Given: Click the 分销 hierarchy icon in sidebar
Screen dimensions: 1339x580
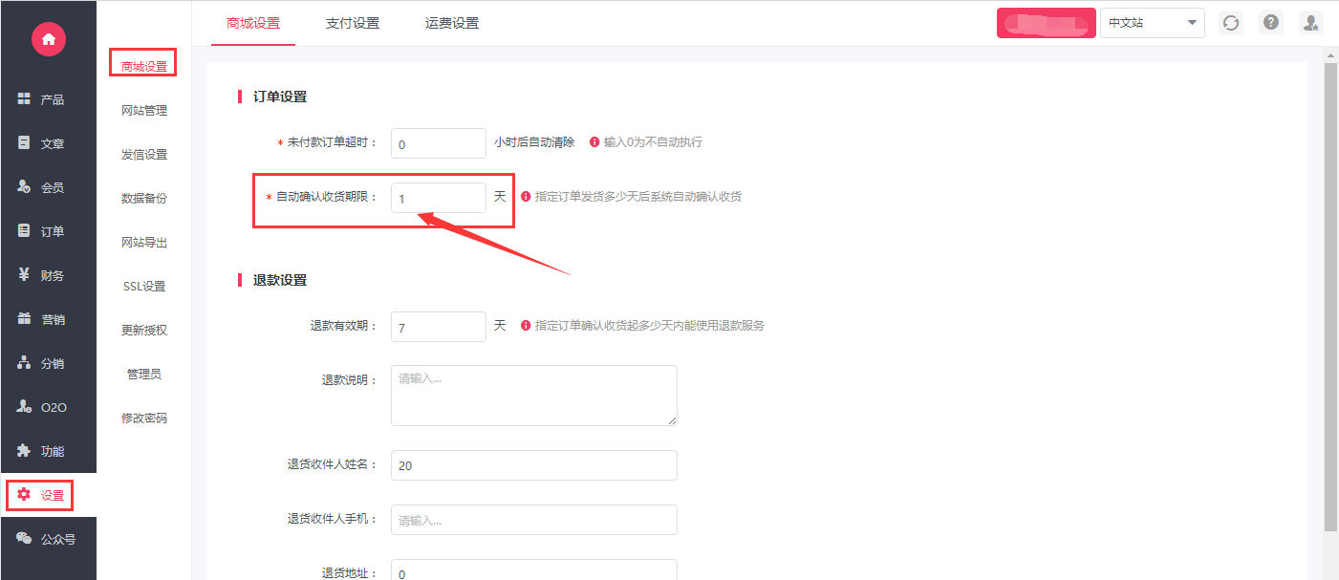Looking at the screenshot, I should (x=25, y=363).
